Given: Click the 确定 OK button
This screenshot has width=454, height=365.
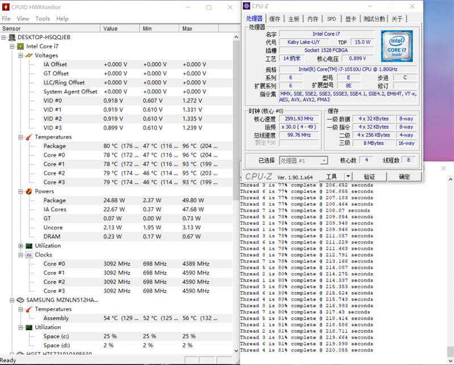Looking at the screenshot, I should pyautogui.click(x=404, y=177).
